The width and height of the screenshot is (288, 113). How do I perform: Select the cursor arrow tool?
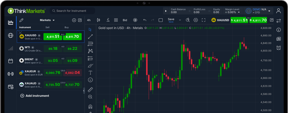pyautogui.click(x=90, y=30)
